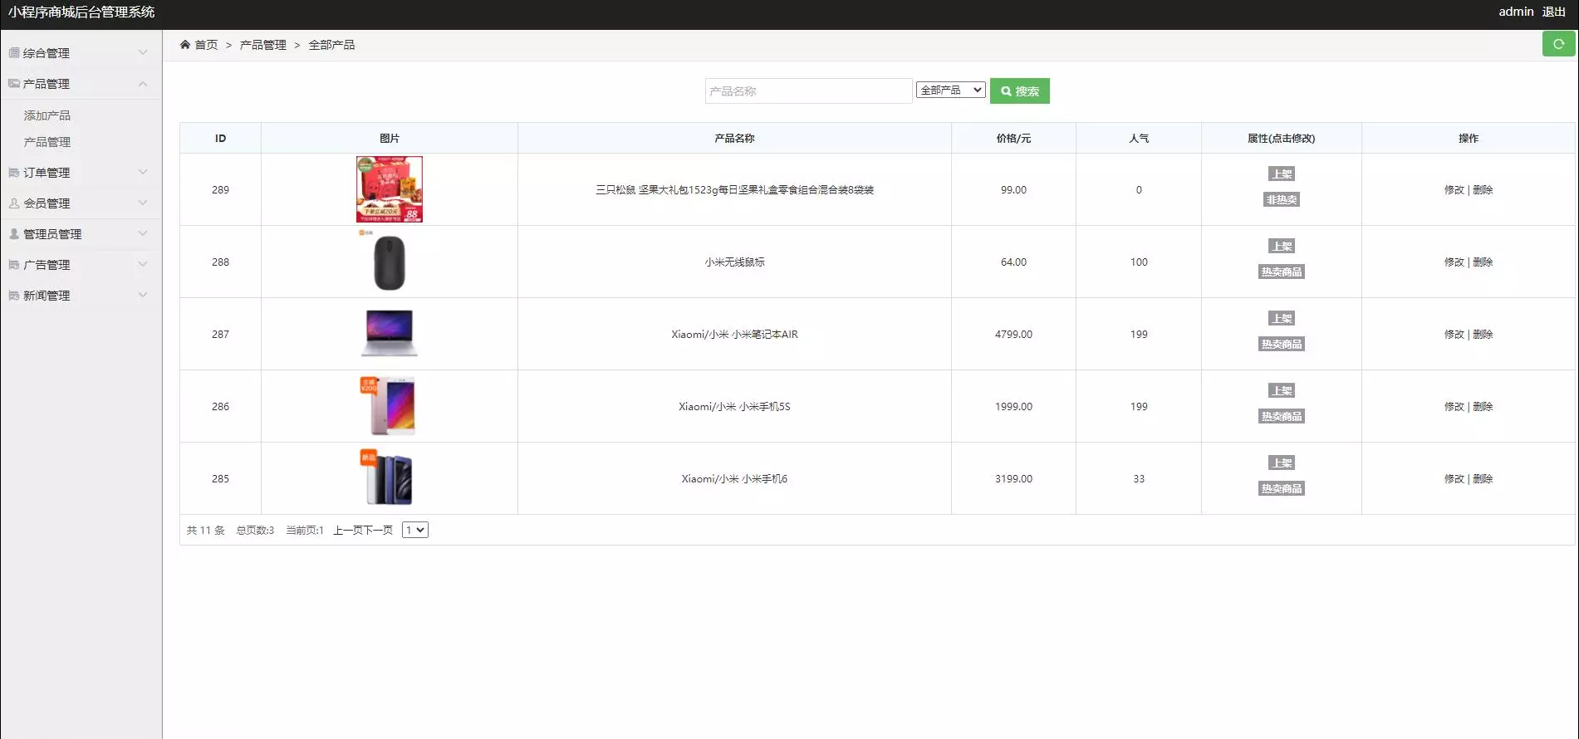This screenshot has width=1579, height=739.
Task: Click the 管理员管理 person icon
Action: pyautogui.click(x=14, y=233)
